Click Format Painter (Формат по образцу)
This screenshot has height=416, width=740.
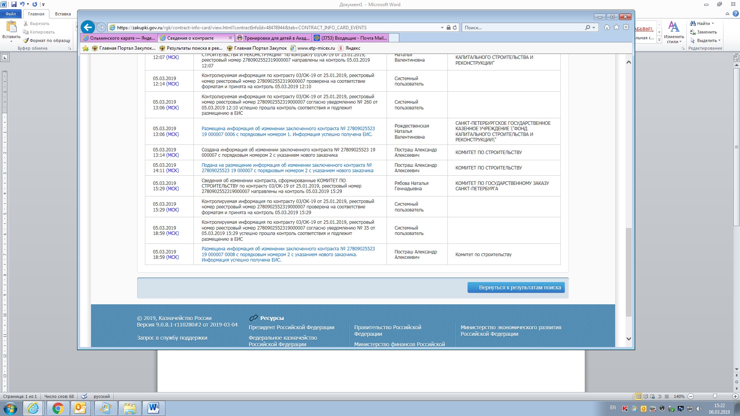pos(47,40)
